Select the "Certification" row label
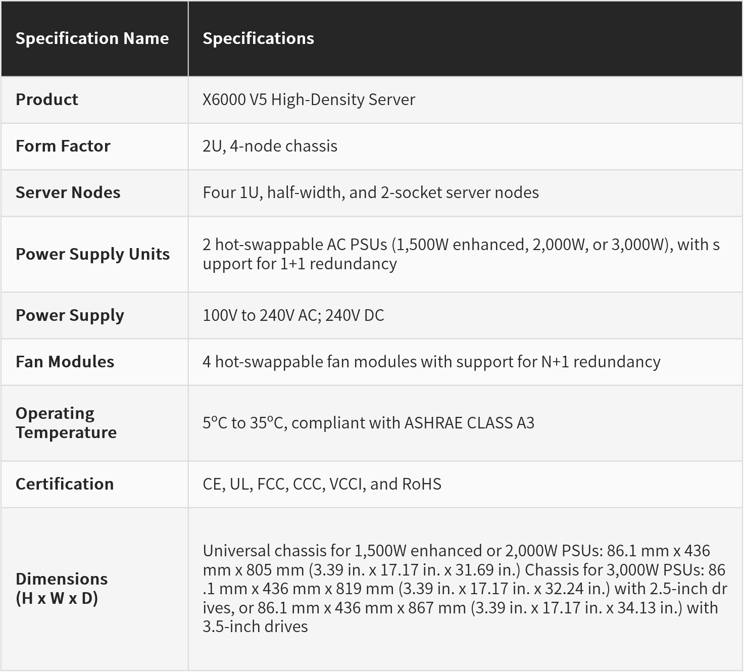744x672 pixels. tap(65, 484)
